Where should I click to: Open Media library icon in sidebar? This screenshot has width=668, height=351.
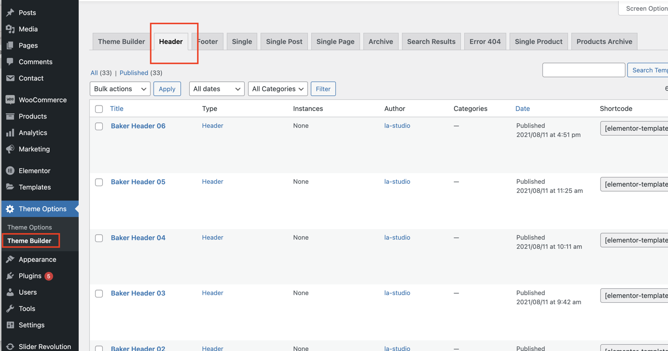click(10, 29)
